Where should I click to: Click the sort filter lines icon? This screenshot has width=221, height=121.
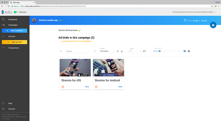coord(95,51)
